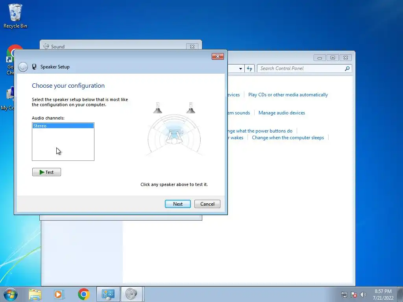Select the Recycle Bin desktop icon
The height and width of the screenshot is (302, 403).
point(15,16)
